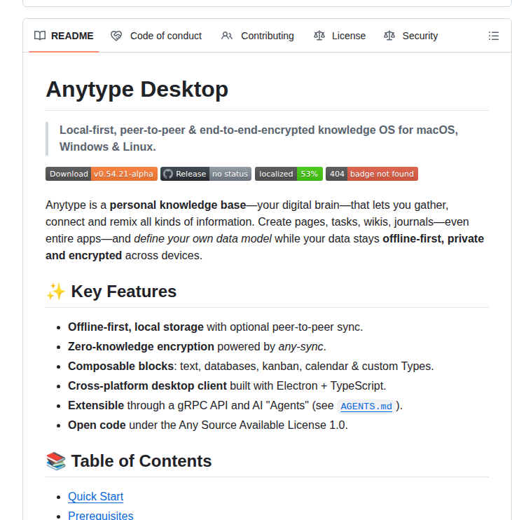
Task: Click the 404 badge not found badge
Action: pyautogui.click(x=372, y=174)
